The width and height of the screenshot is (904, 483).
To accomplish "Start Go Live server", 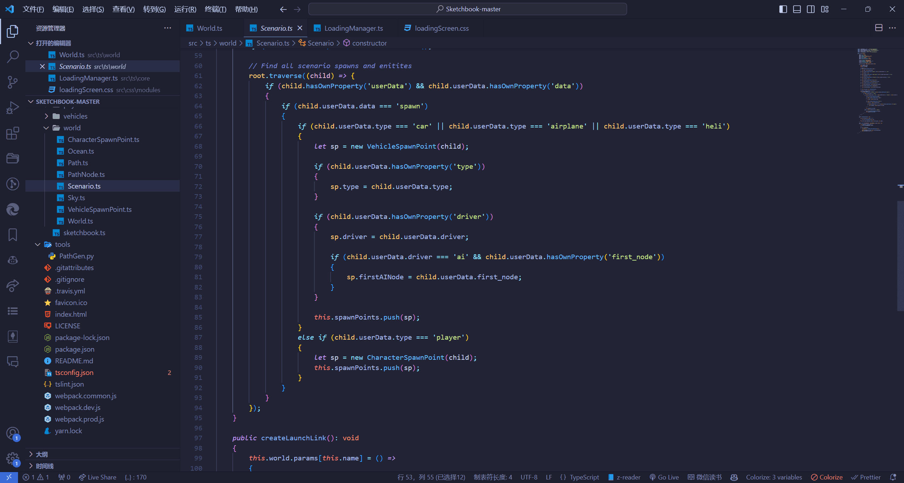I will (664, 477).
